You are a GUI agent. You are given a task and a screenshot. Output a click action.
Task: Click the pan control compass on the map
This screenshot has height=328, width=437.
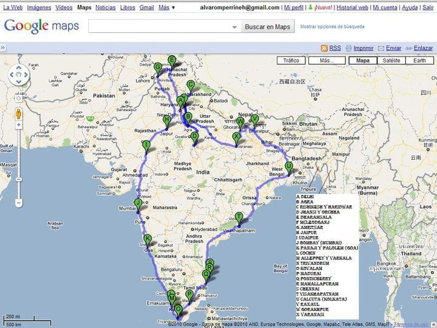point(19,75)
